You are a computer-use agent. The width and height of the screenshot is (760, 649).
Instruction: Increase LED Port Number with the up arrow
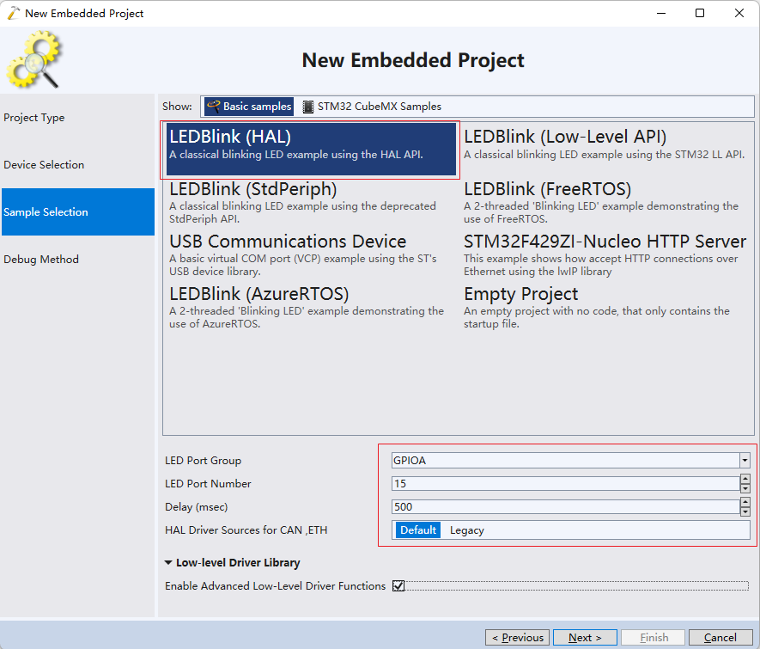(745, 480)
